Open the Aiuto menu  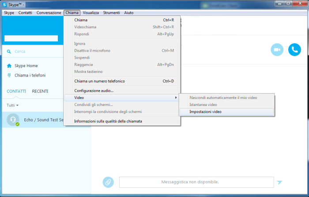pyautogui.click(x=129, y=13)
